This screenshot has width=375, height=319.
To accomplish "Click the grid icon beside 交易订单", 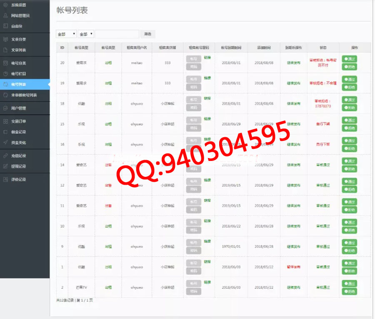I will 5,121.
